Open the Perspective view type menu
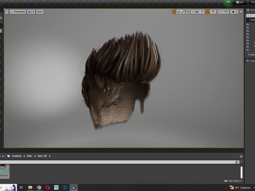The width and height of the screenshot is (255, 191). 18,12
